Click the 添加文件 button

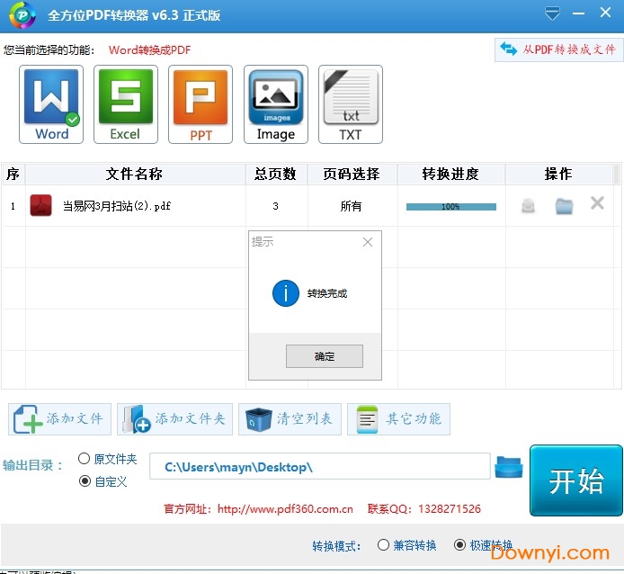tap(60, 419)
